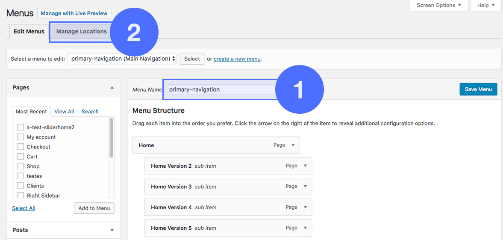503x240 pixels.
Task: Expand Home Version 2 item settings
Action: click(305, 166)
